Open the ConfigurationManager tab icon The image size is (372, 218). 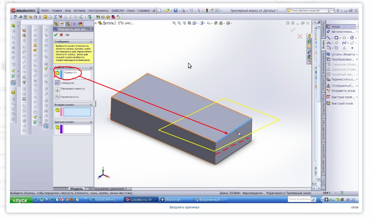tap(68, 24)
